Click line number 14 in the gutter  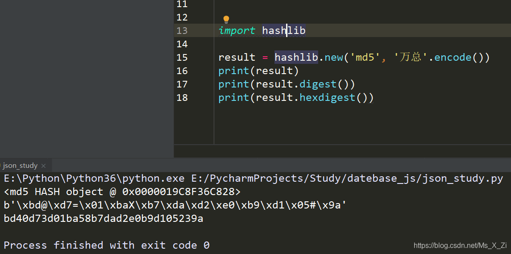(182, 44)
